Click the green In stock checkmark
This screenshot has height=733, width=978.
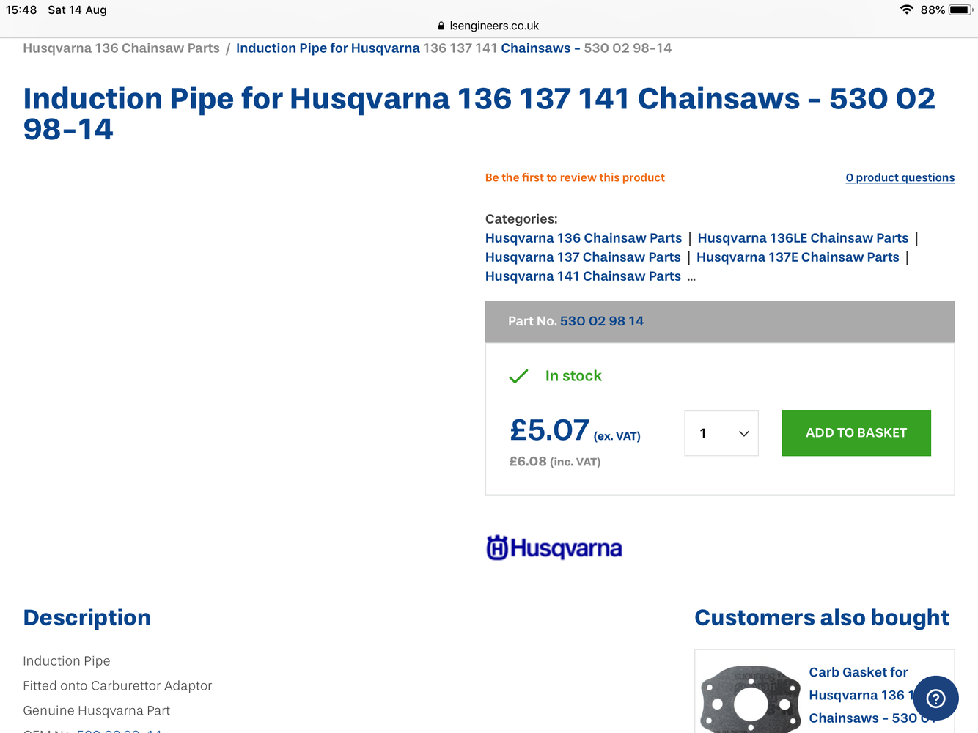click(x=518, y=376)
